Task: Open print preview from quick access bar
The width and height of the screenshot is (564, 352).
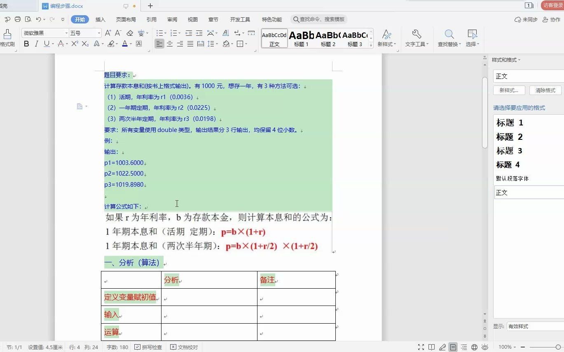Action: [x=28, y=19]
